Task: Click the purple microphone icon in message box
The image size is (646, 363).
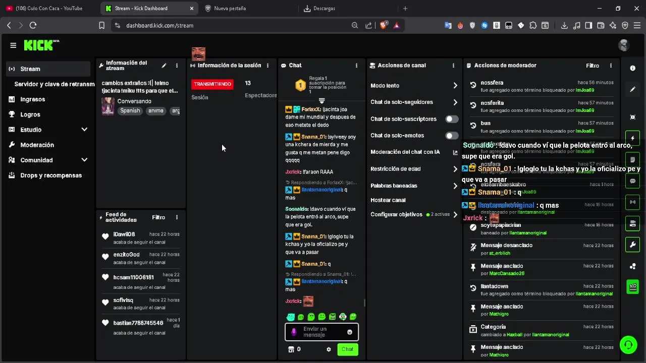Action: coord(294,332)
